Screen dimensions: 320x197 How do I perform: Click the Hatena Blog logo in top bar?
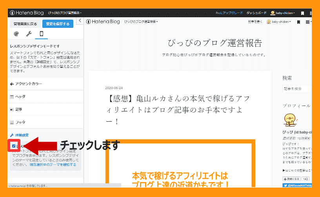[27, 13]
